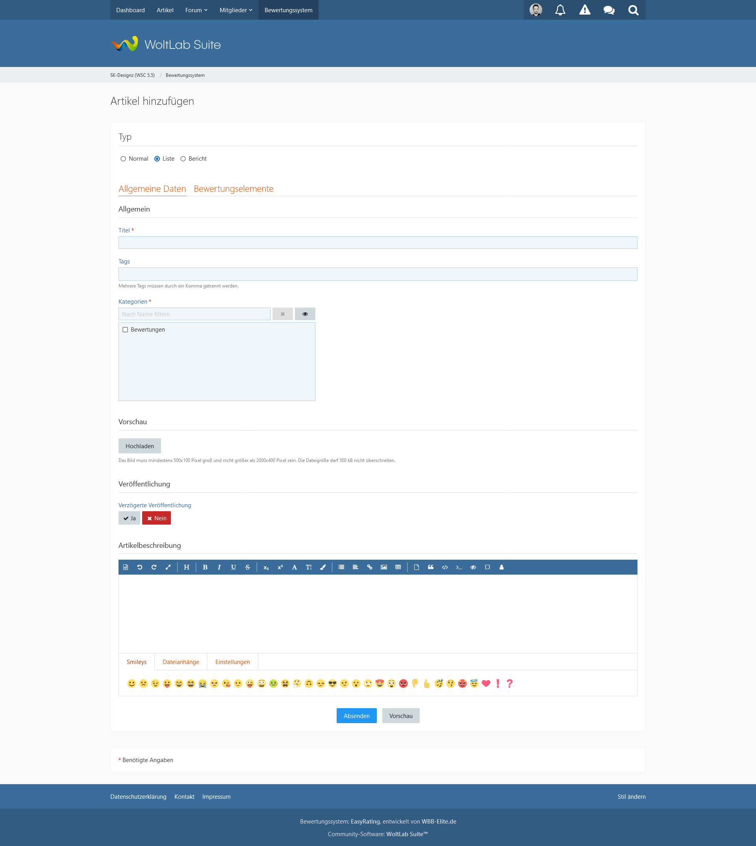
Task: Select the Bericht radio button
Action: tap(183, 159)
